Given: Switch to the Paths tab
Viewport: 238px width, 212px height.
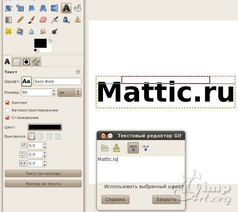Looking at the screenshot, I should click(x=36, y=62).
